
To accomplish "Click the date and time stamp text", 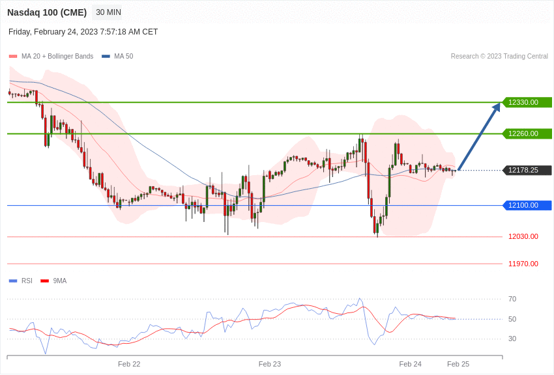I will (83, 32).
